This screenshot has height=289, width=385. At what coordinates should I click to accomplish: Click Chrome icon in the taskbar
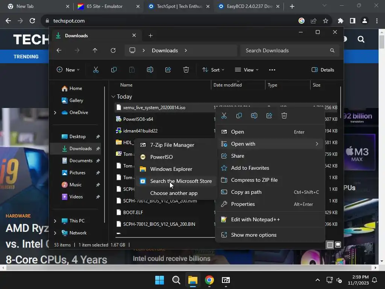[x=209, y=280]
